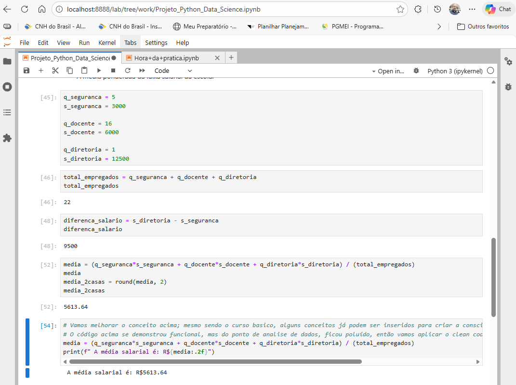This screenshot has height=385, width=516.
Task: Restart kernel and run all cells
Action: click(142, 70)
